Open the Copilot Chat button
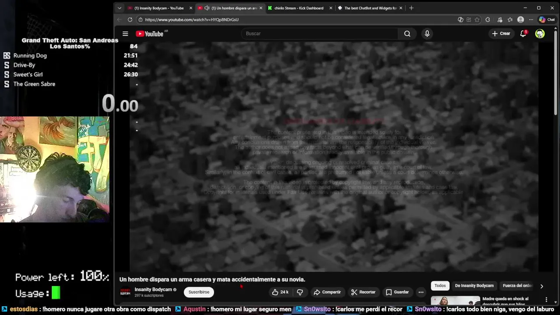Screen dimensions: 560x315 pos(547,20)
